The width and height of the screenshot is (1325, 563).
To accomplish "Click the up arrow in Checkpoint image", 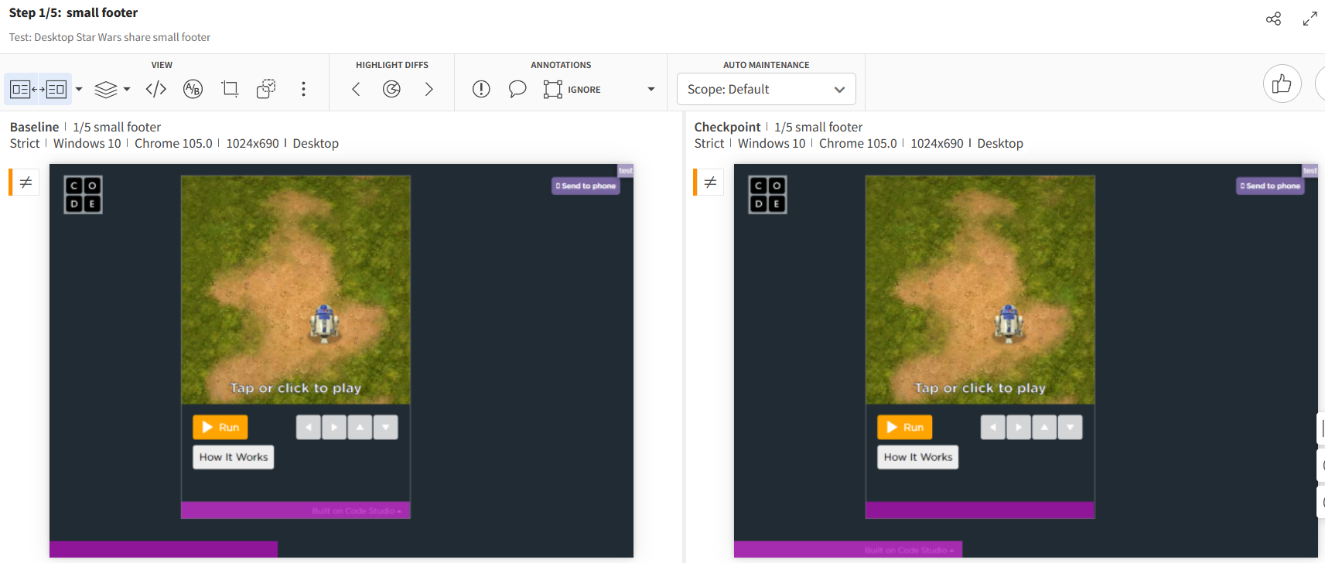I will pos(1044,427).
